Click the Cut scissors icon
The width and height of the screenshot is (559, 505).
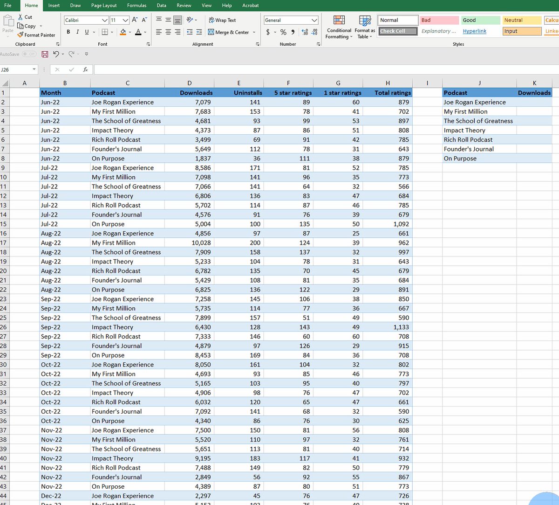click(x=20, y=17)
